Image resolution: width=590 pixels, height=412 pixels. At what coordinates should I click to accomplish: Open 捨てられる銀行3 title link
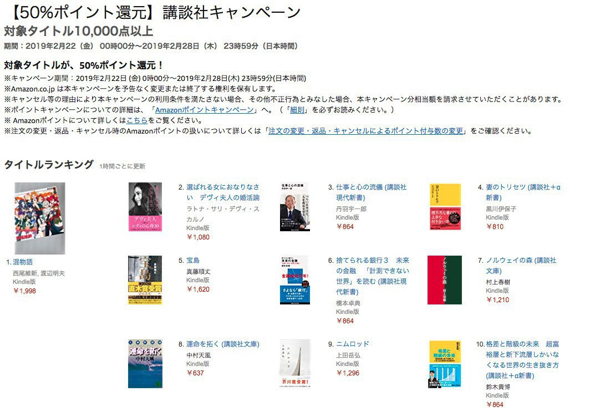pyautogui.click(x=373, y=276)
